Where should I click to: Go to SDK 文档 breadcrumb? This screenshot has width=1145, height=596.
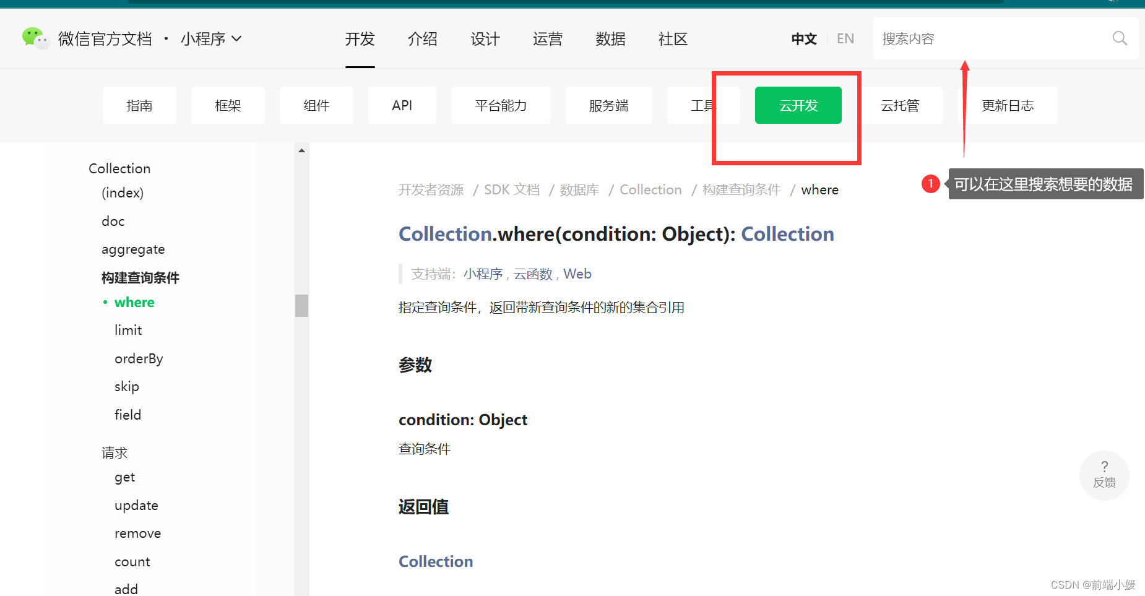[512, 189]
